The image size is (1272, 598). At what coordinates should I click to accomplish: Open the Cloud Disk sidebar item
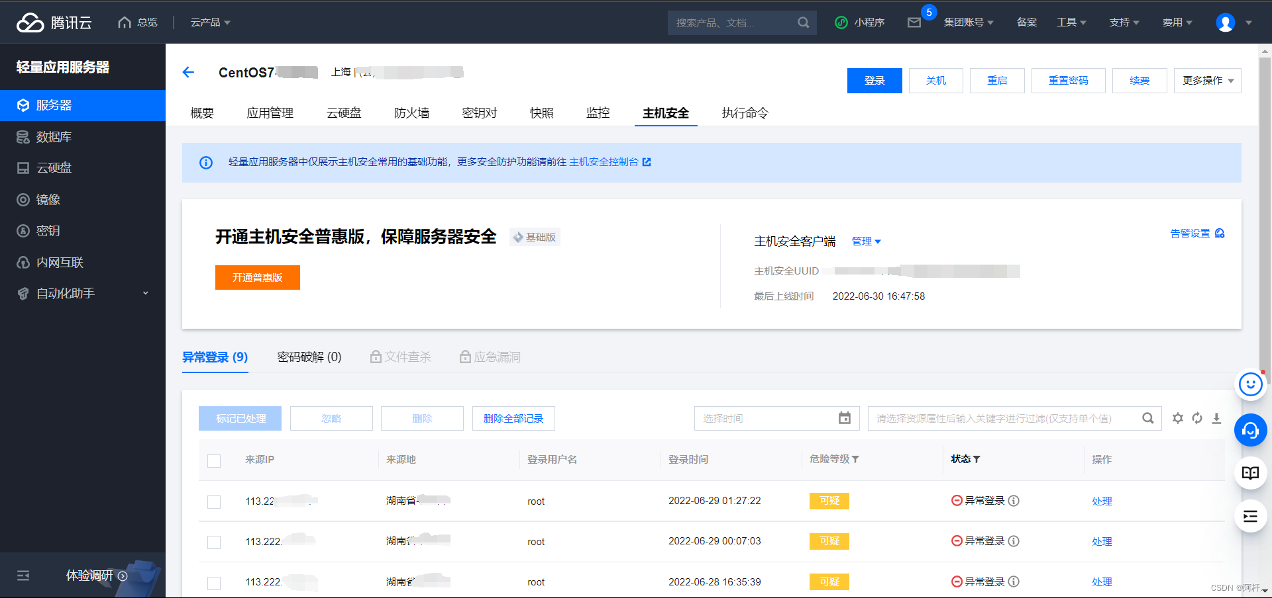point(83,168)
